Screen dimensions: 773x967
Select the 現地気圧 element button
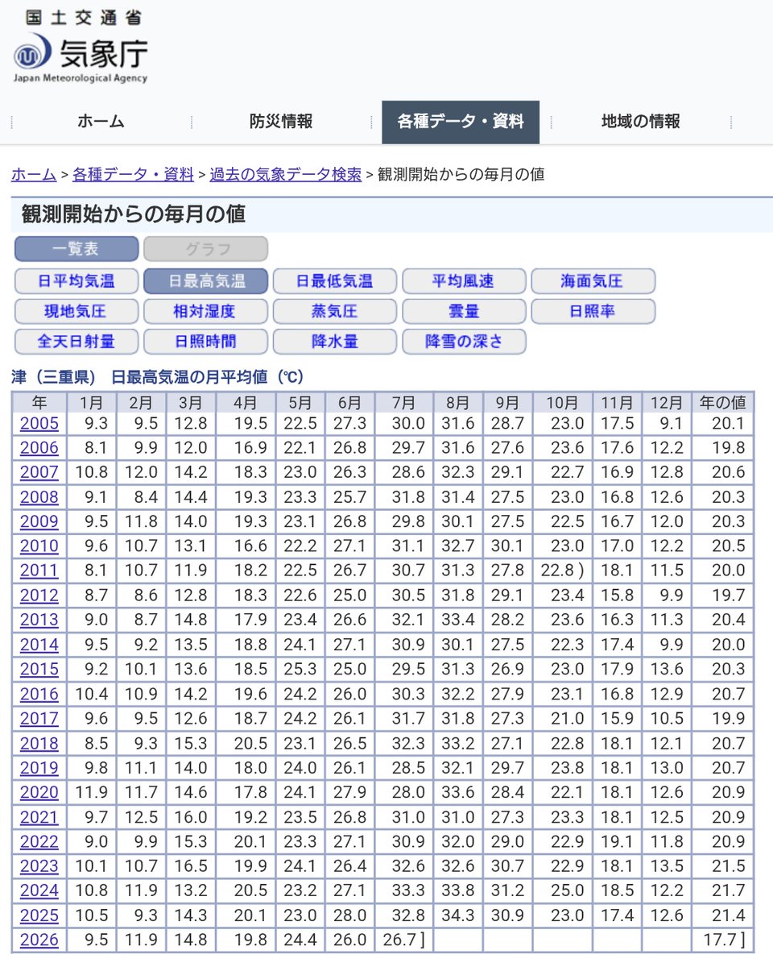point(76,311)
